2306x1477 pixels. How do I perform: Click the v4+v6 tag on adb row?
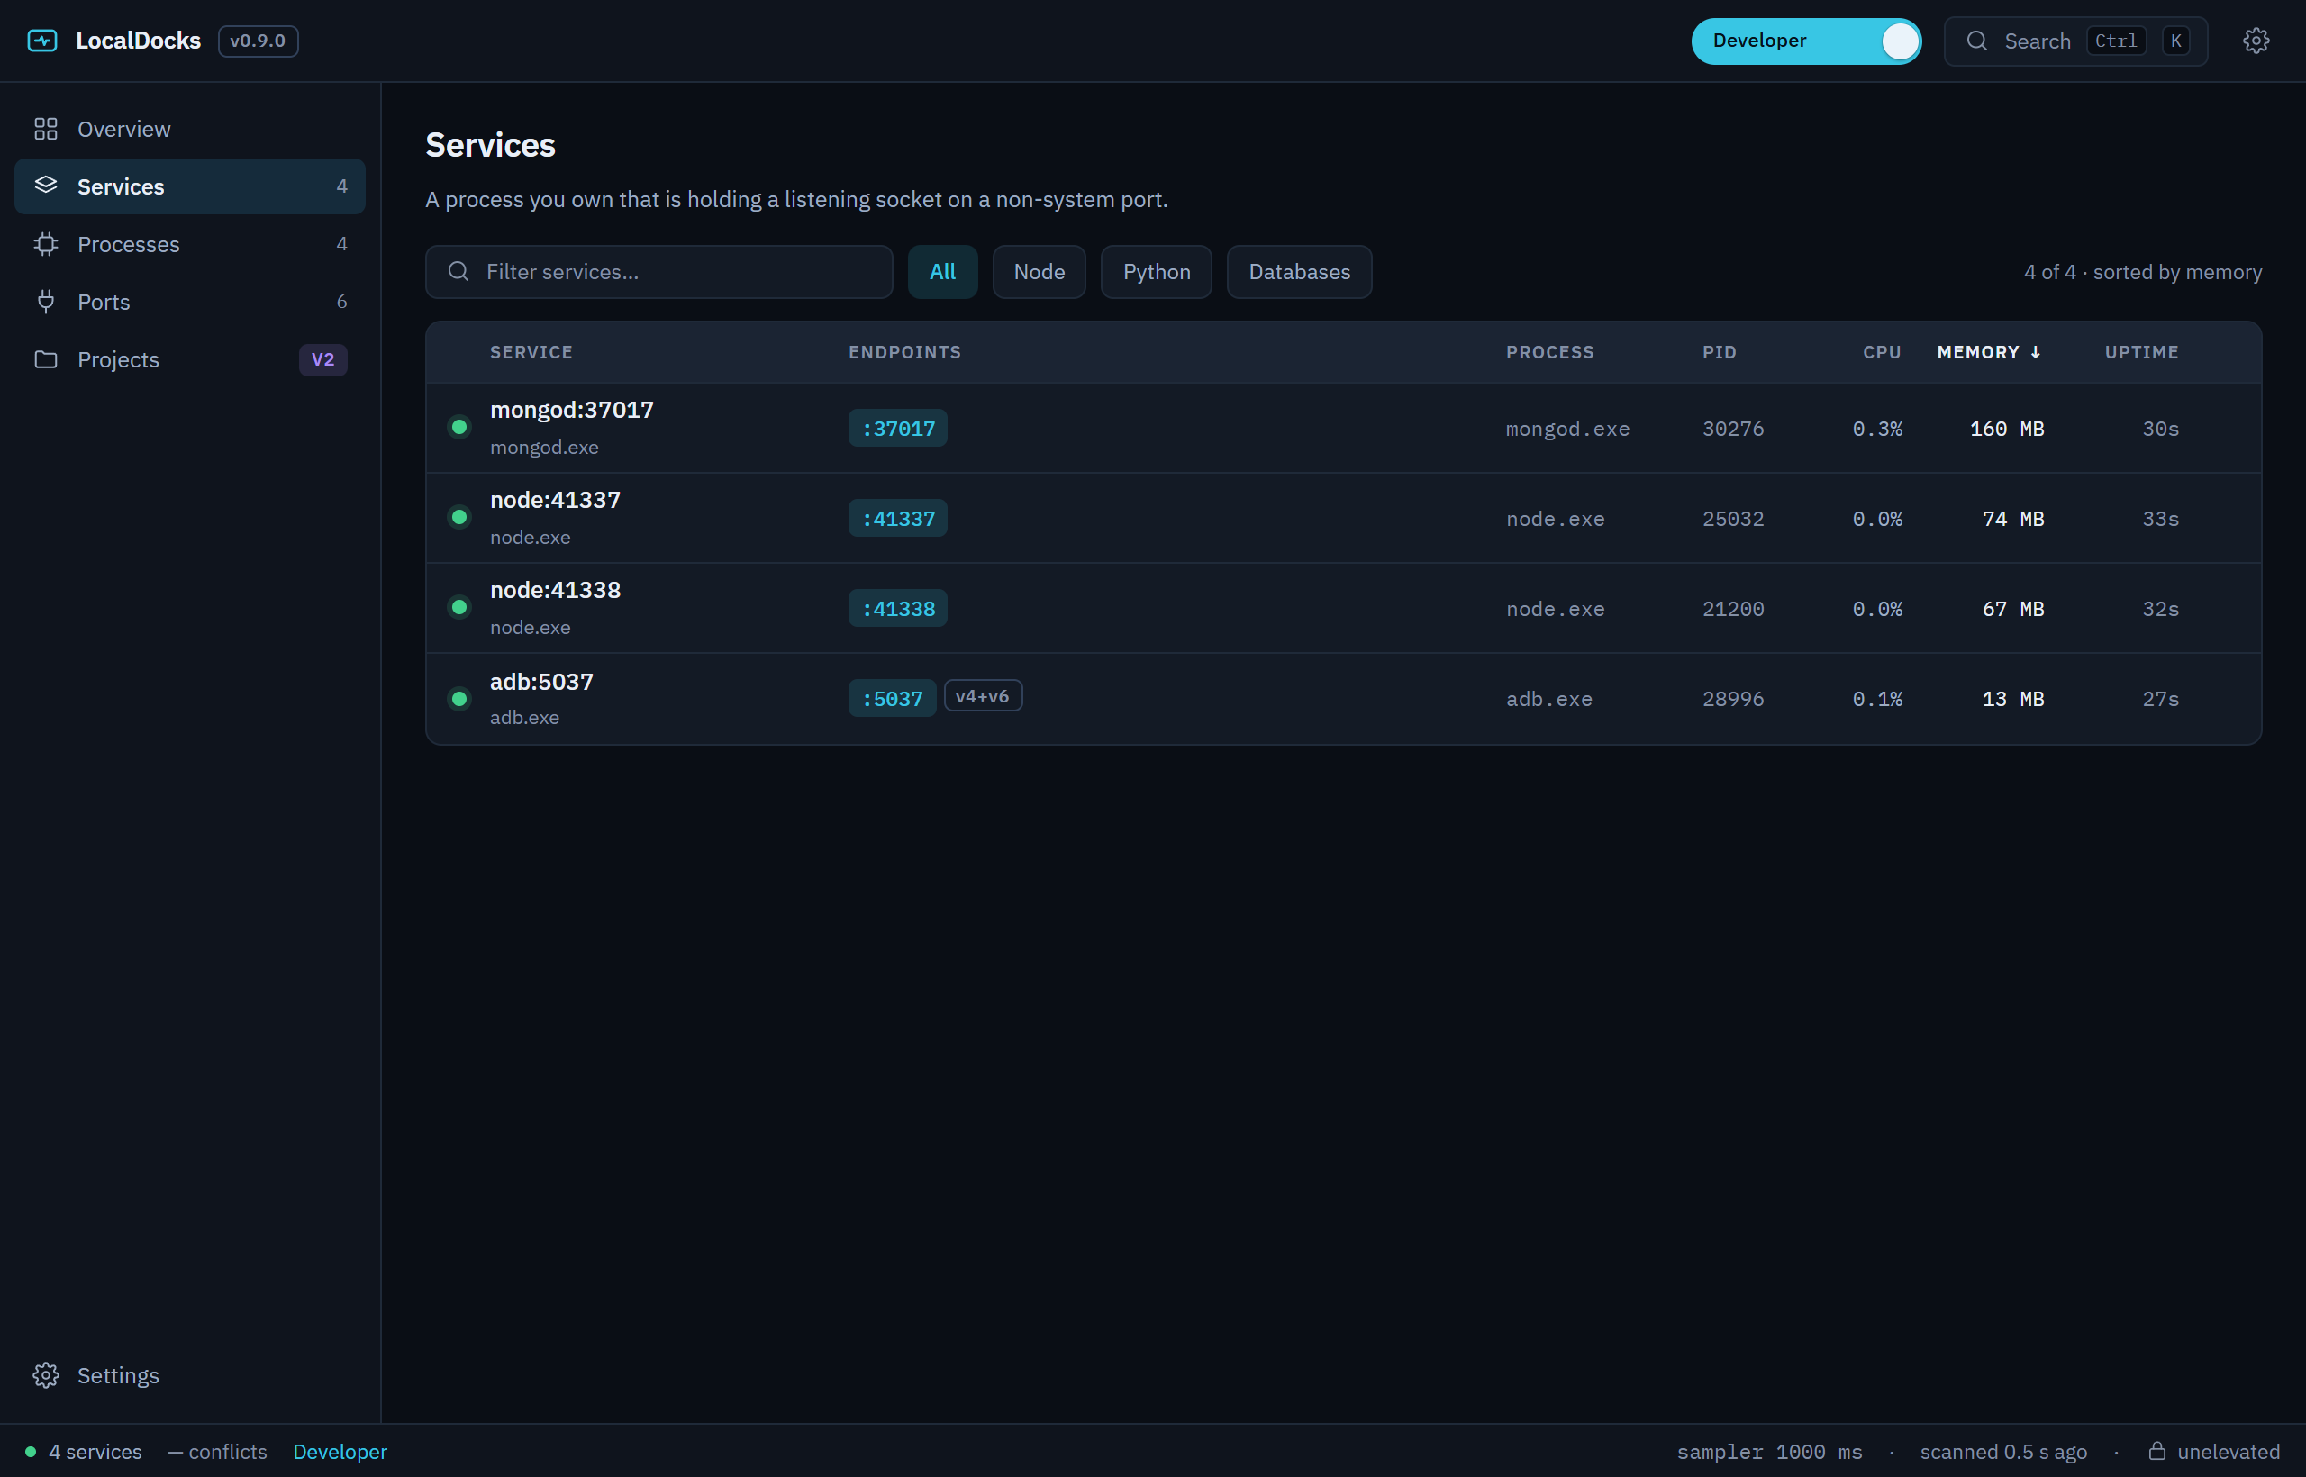point(982,695)
